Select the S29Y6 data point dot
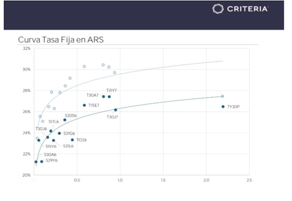This screenshot has width=292, height=201. pos(42,161)
